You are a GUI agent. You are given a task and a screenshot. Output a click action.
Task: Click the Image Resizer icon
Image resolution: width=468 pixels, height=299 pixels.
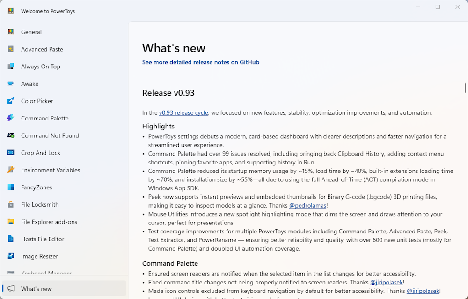(x=11, y=256)
